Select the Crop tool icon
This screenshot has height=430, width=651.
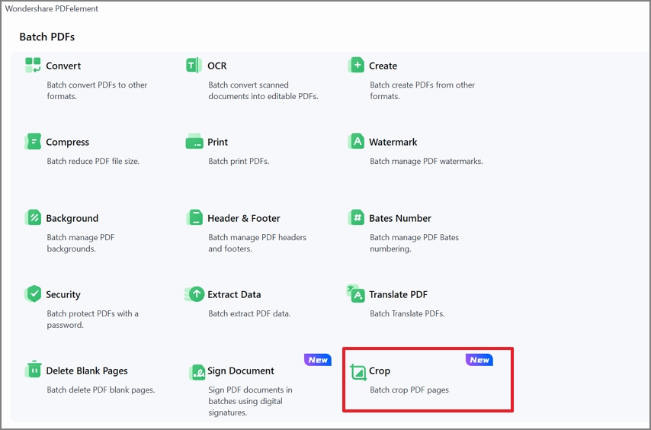coord(358,372)
